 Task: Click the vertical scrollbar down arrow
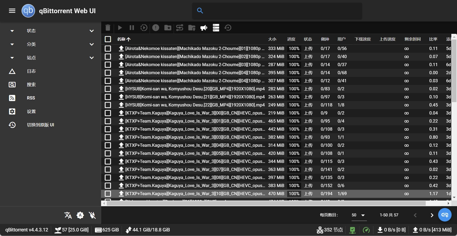(x=454, y=198)
